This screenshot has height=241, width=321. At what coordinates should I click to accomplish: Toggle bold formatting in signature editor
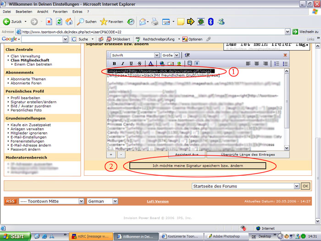[x=114, y=63]
